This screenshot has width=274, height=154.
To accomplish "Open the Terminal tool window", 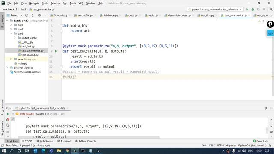I will click(x=64, y=141).
